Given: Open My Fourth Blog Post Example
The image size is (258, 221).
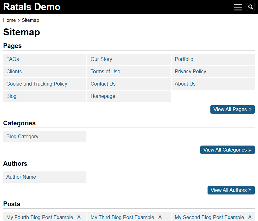Looking at the screenshot, I should coord(45,217).
